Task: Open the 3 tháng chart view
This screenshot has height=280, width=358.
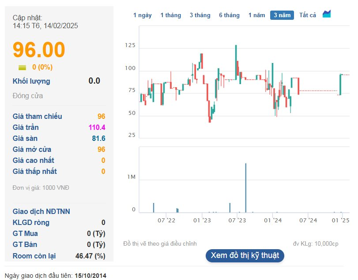Action: [200, 15]
